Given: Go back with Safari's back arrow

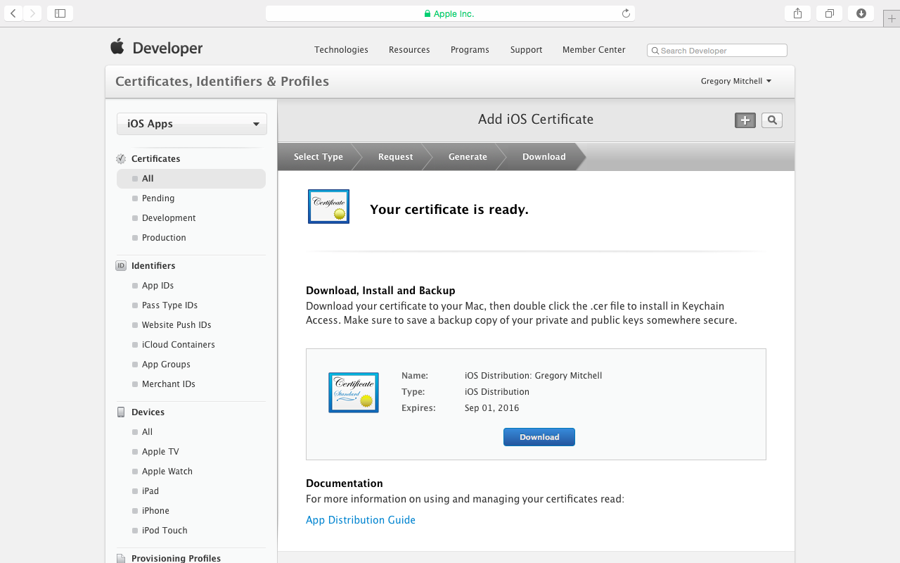Looking at the screenshot, I should coord(13,13).
